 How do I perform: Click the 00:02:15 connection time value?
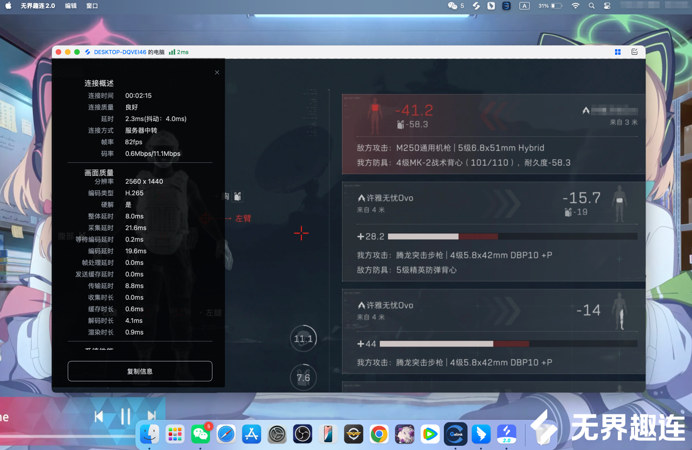138,96
